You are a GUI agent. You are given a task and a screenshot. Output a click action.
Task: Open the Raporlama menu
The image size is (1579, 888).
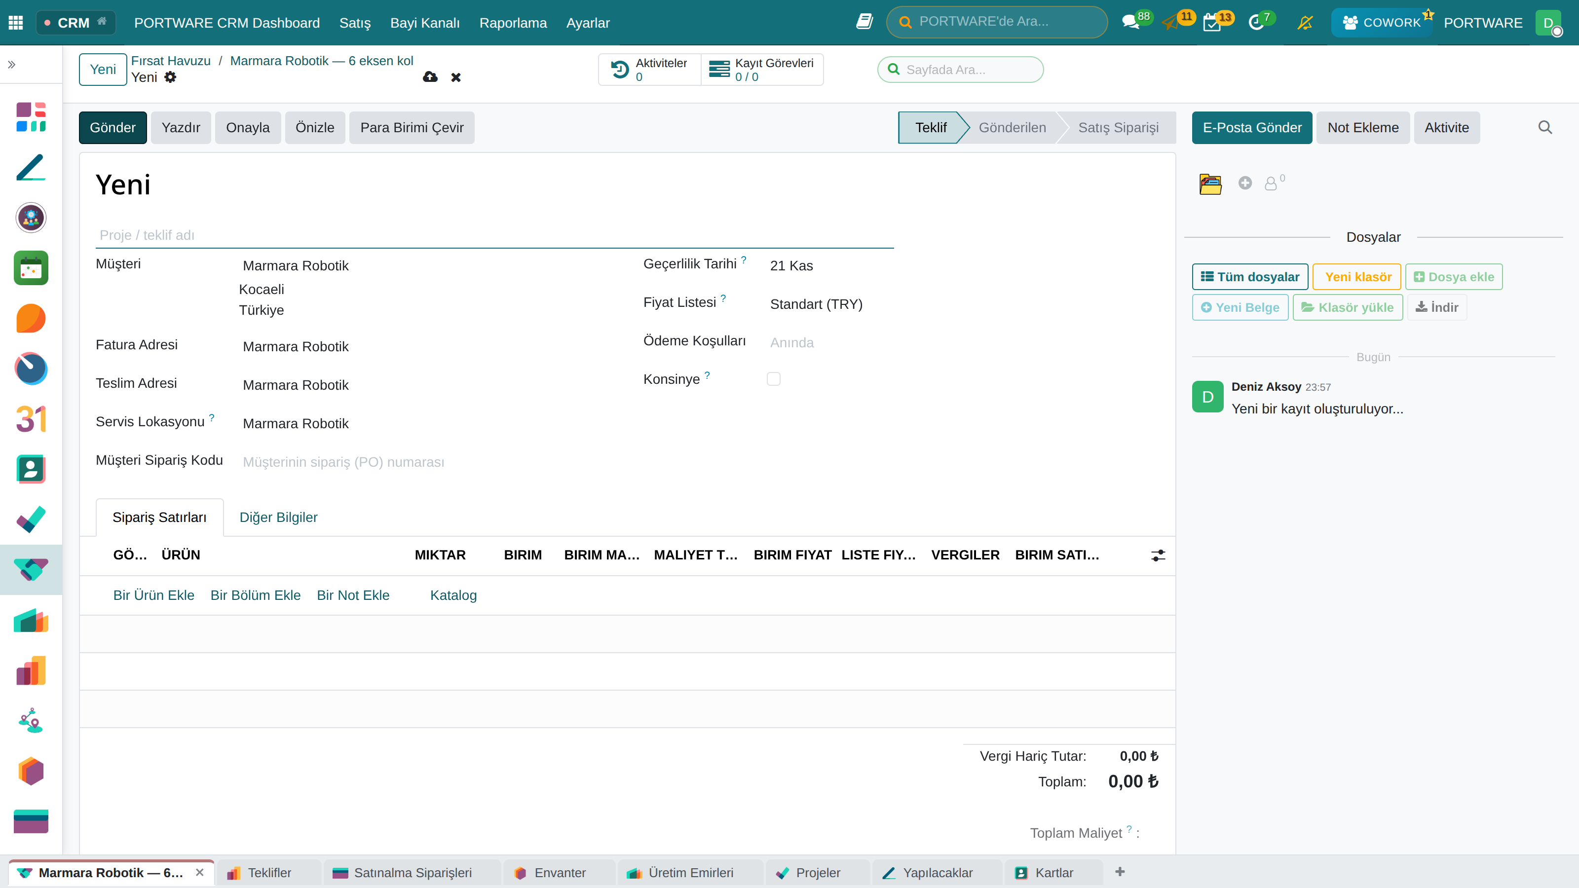[x=513, y=23]
